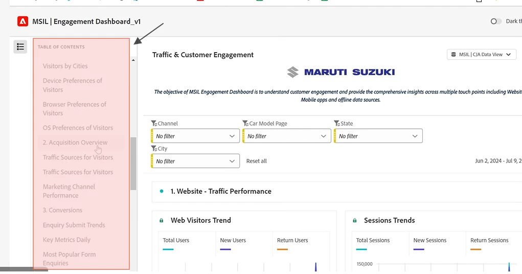Click the Sessions Trends title
The height and width of the screenshot is (274, 522).
click(x=389, y=220)
